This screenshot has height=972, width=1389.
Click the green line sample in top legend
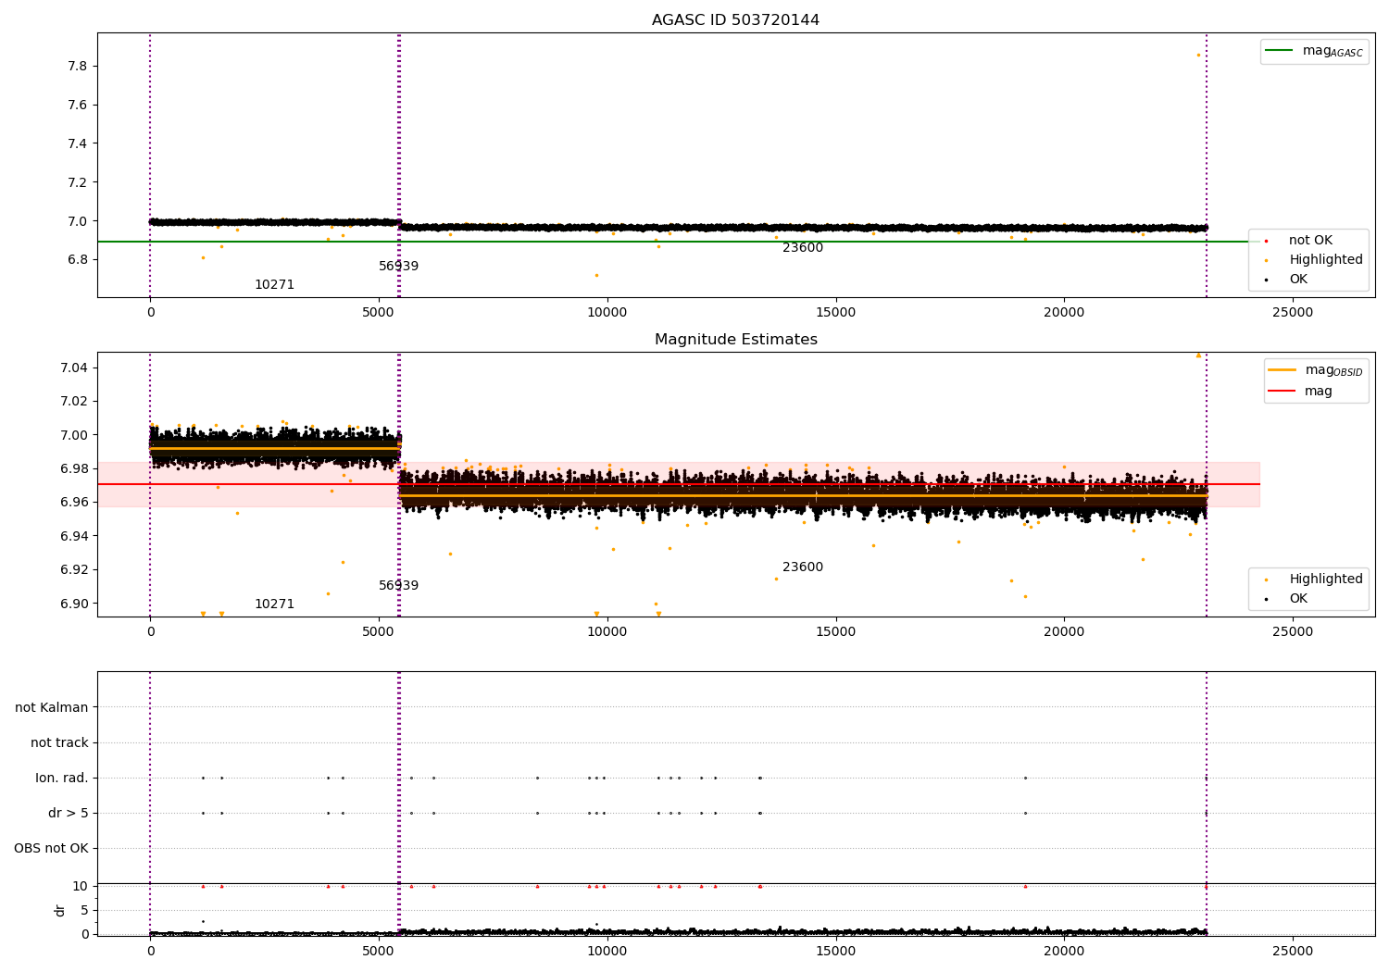1279,51
